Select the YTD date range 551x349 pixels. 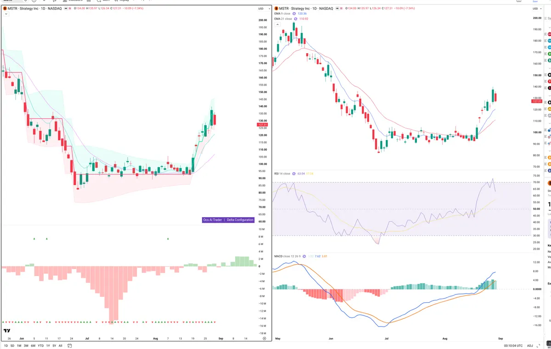(x=41, y=346)
